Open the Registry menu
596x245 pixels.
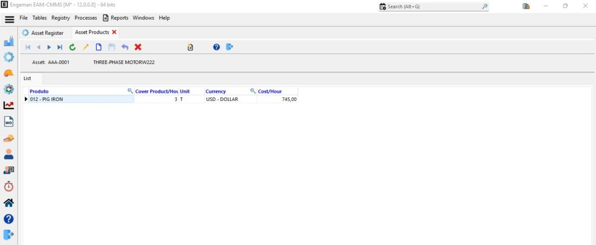(x=61, y=18)
